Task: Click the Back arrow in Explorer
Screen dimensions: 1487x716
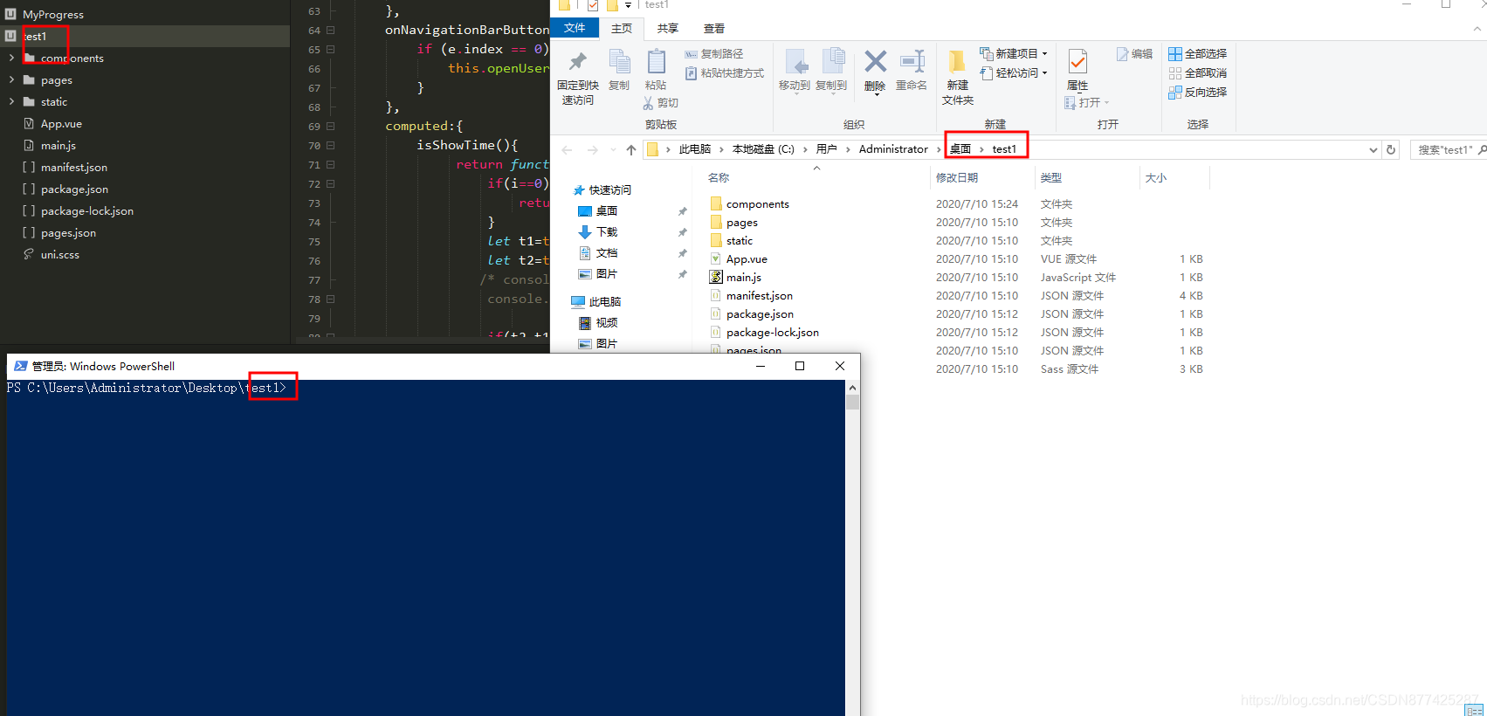Action: [x=567, y=150]
